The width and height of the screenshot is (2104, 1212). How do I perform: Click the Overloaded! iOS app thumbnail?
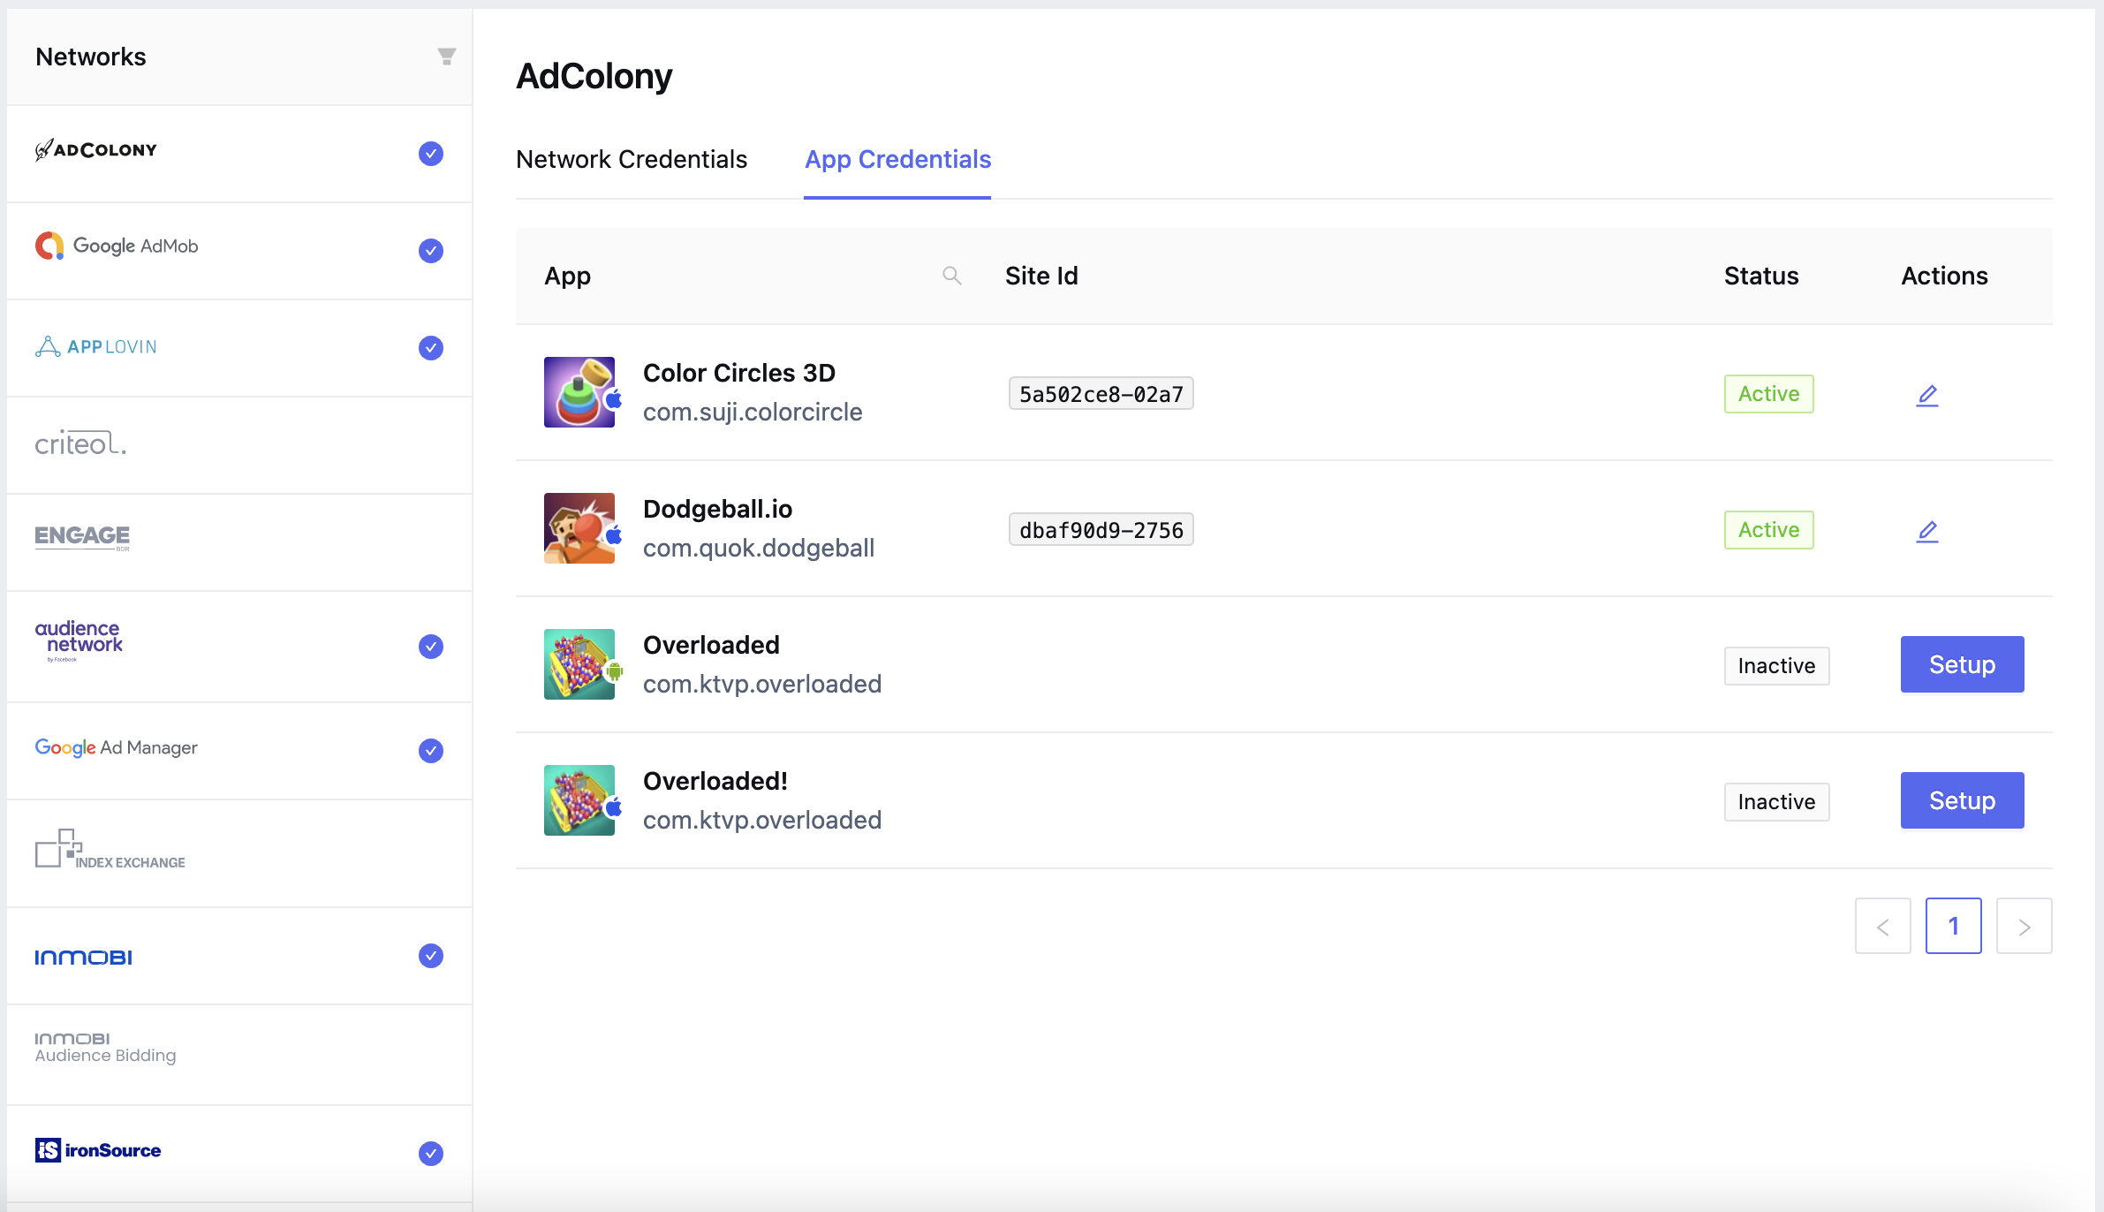(579, 800)
